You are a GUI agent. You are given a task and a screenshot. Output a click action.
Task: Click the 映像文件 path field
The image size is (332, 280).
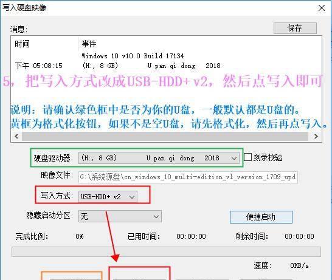188,177
